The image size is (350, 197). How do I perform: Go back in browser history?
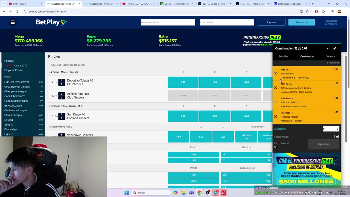click(x=4, y=11)
